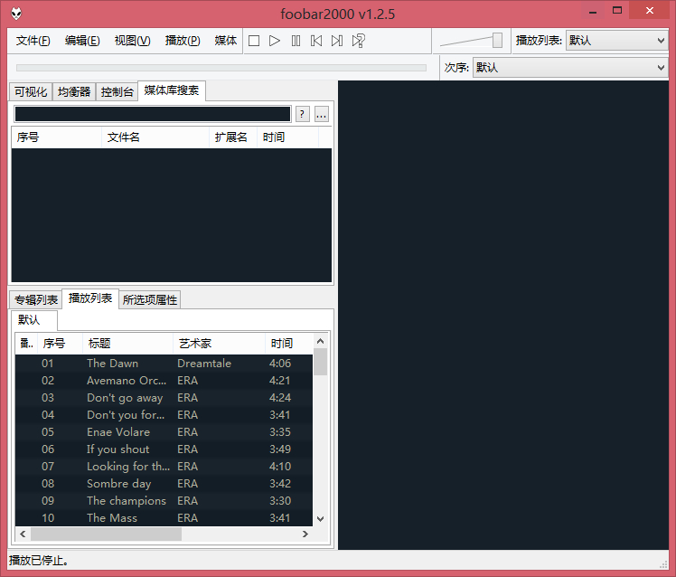Select track 04 Don't you for...
Viewport: 676px width, 577px height.
[164, 415]
